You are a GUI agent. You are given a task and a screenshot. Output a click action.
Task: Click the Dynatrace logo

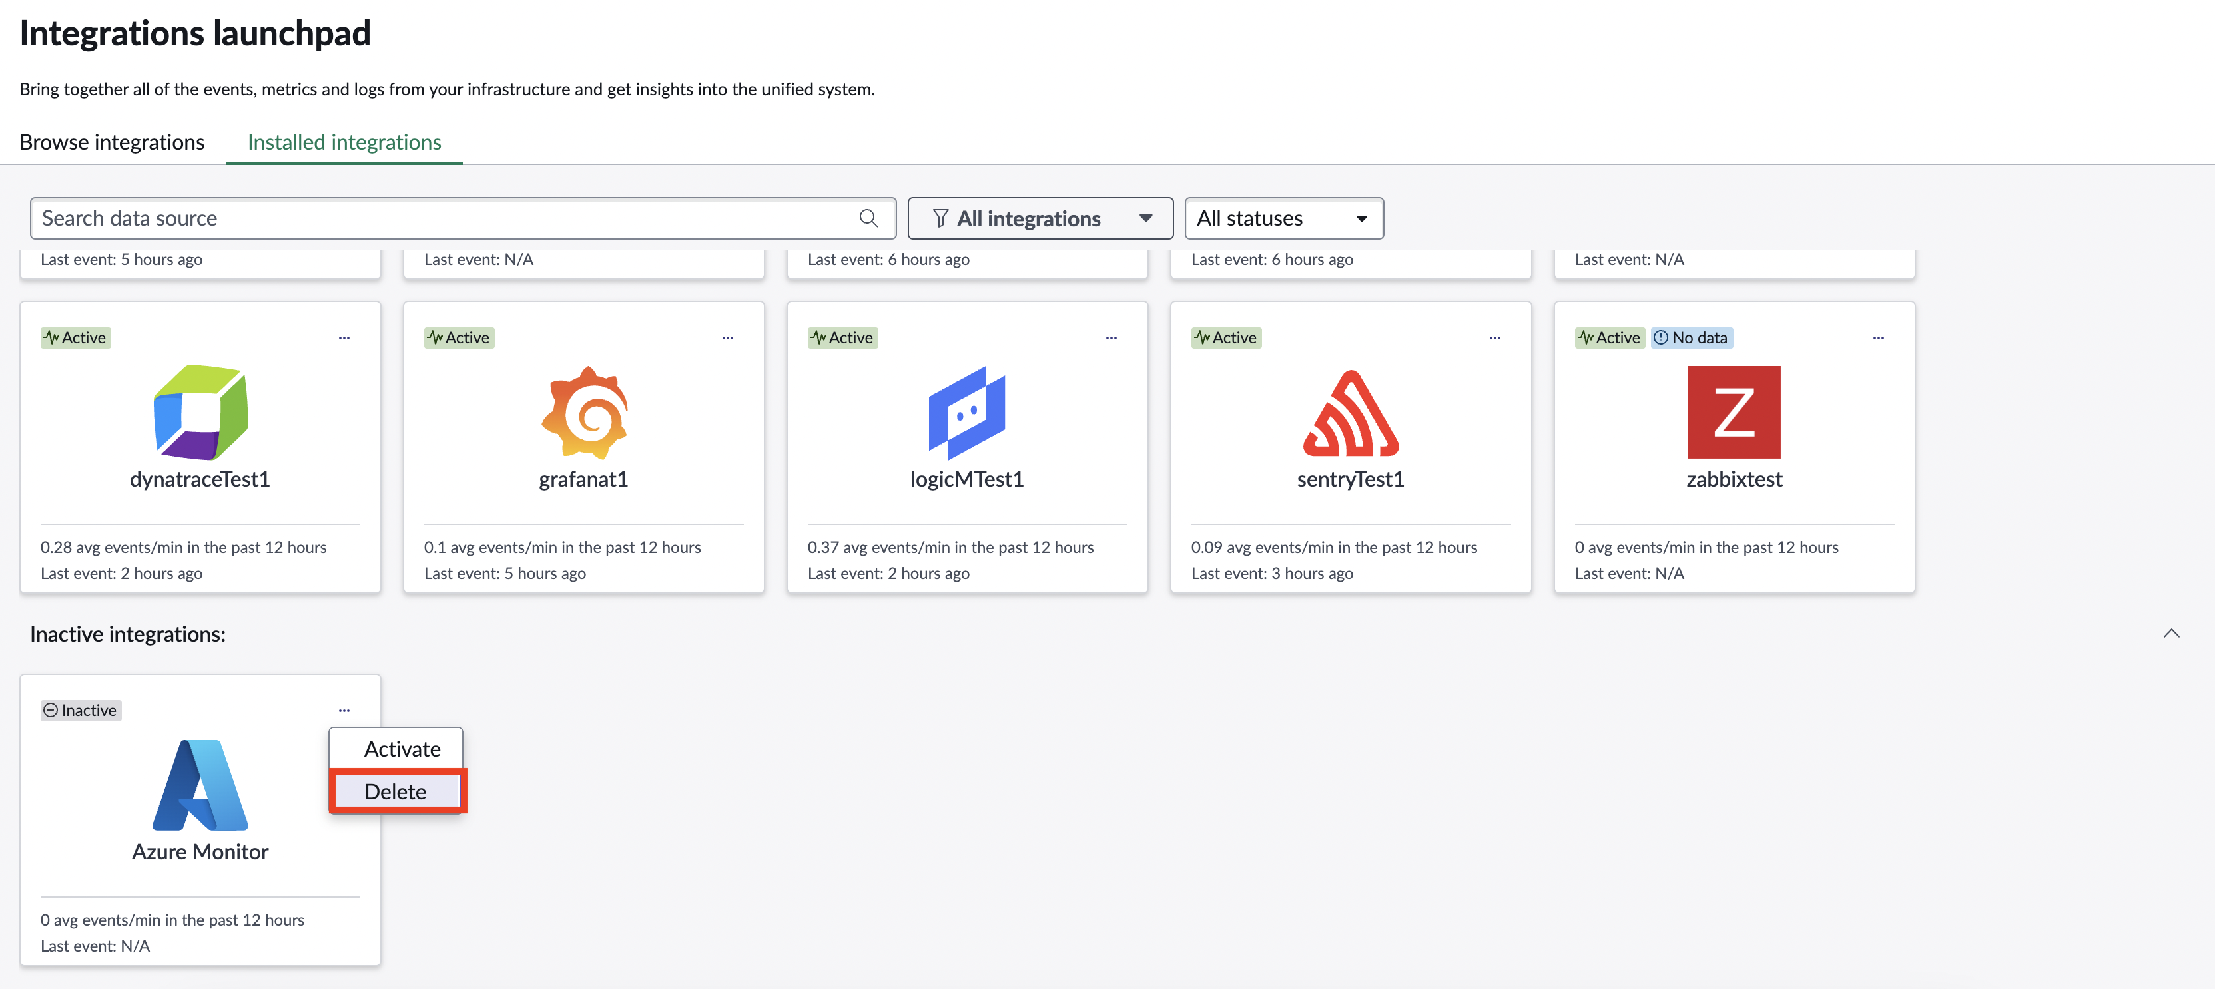point(200,413)
